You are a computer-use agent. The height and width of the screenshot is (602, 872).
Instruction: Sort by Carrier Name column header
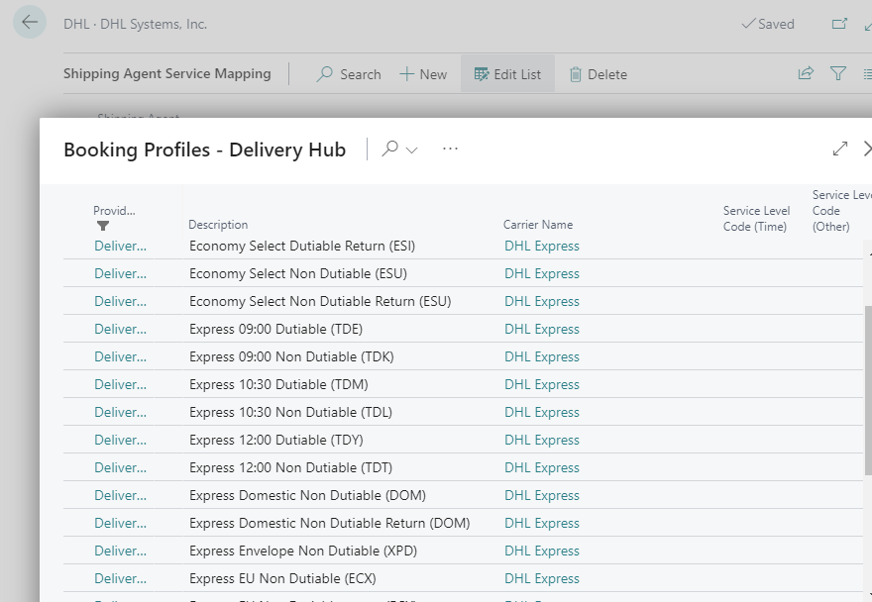(538, 225)
